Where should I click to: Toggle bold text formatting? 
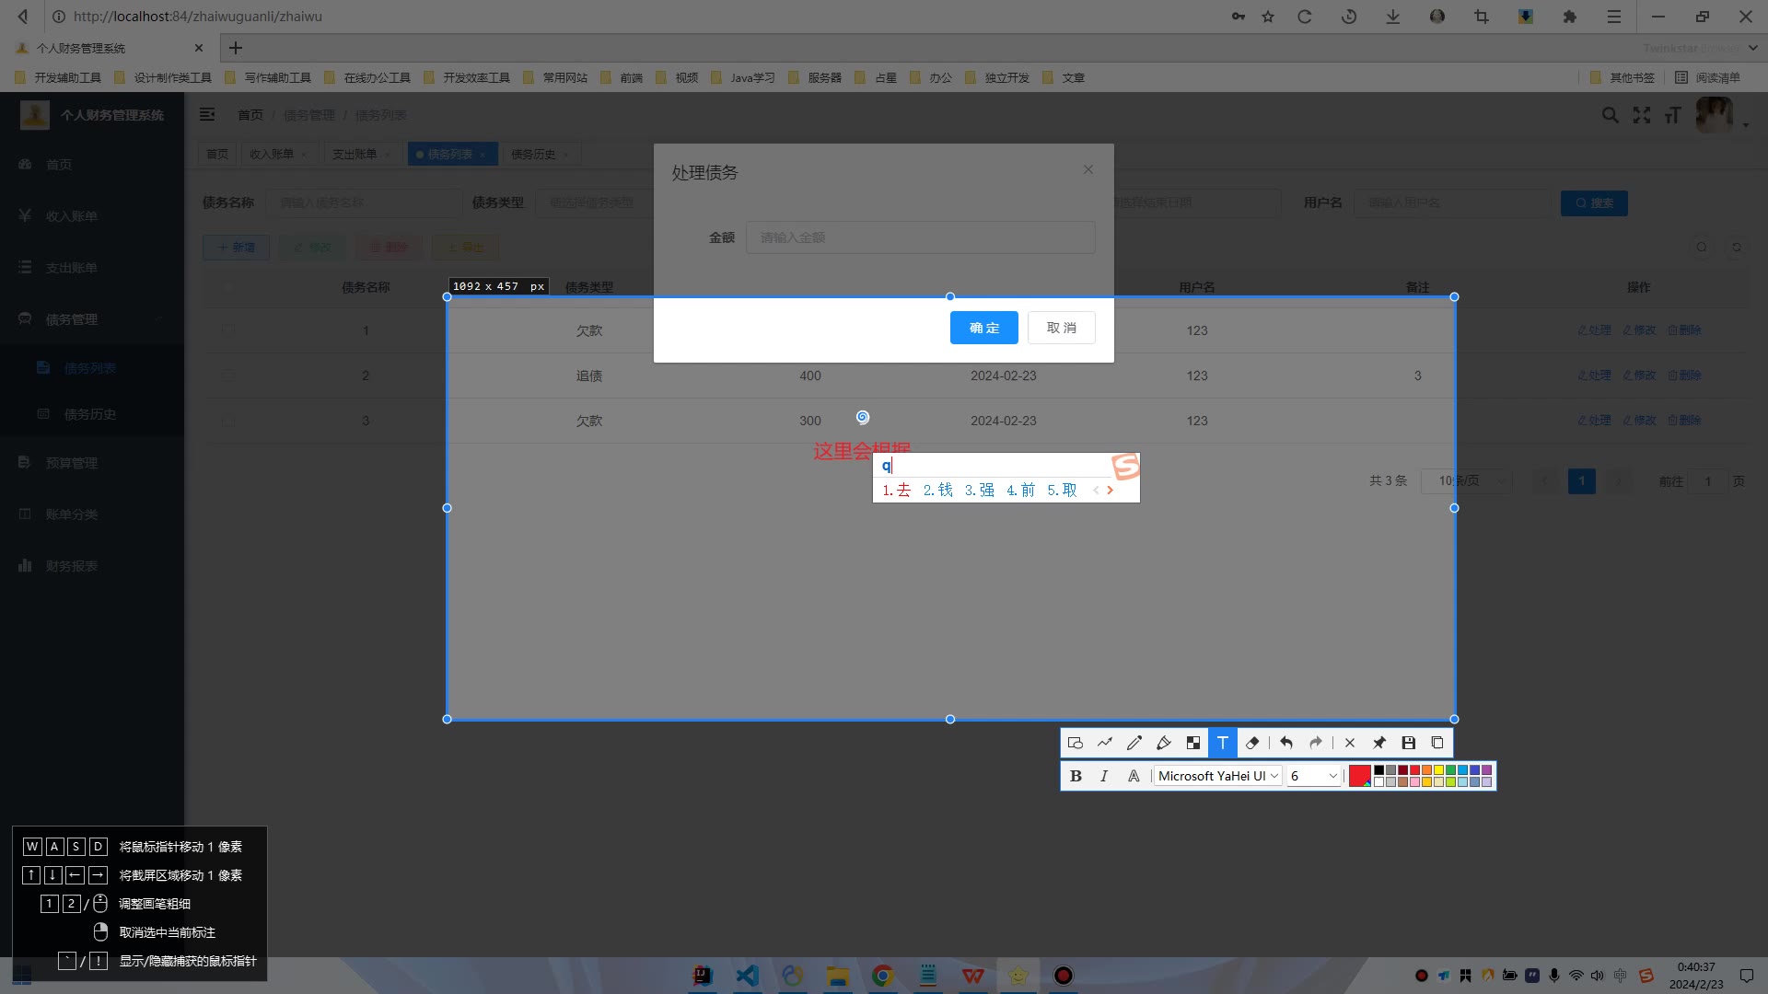(x=1076, y=776)
